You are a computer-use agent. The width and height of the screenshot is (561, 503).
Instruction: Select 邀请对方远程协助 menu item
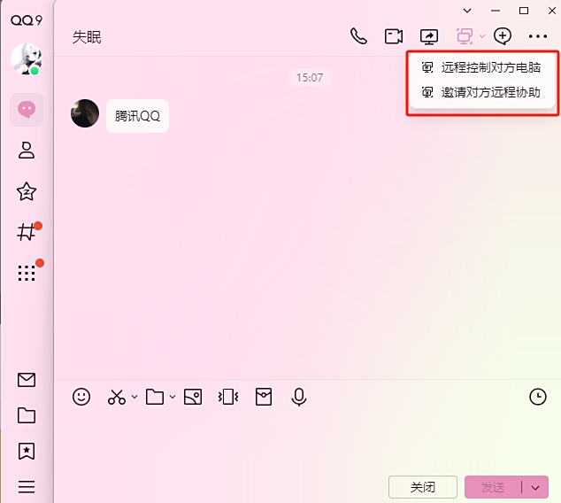pyautogui.click(x=490, y=92)
